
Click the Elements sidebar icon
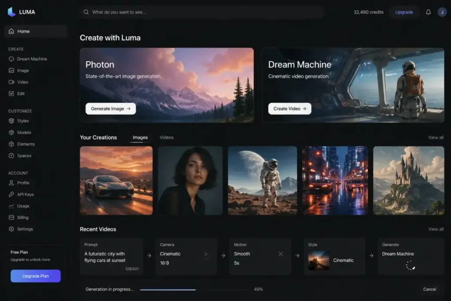pos(11,144)
